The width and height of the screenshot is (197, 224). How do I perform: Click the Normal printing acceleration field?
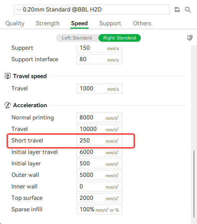click(99, 118)
